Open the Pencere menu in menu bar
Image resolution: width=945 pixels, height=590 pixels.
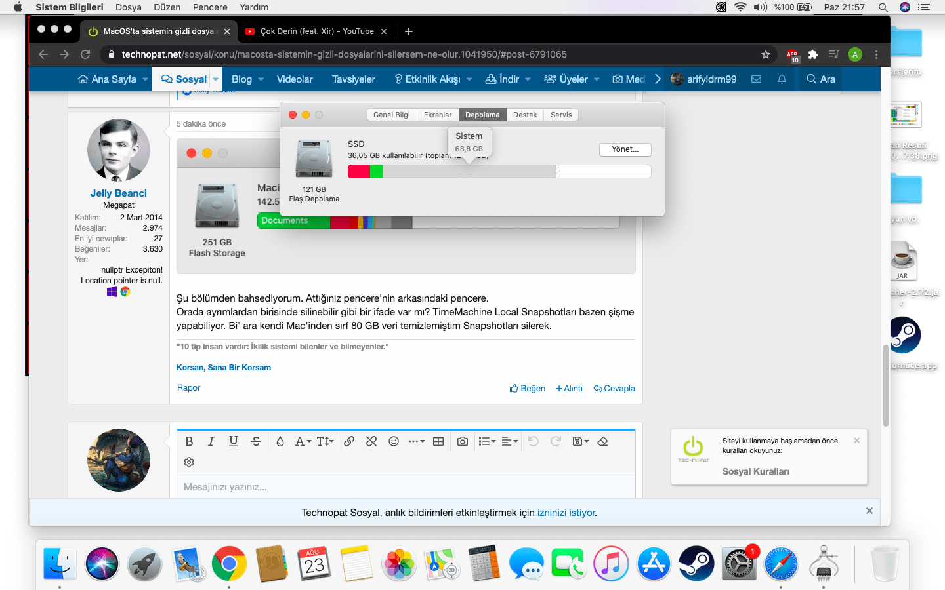tap(210, 7)
